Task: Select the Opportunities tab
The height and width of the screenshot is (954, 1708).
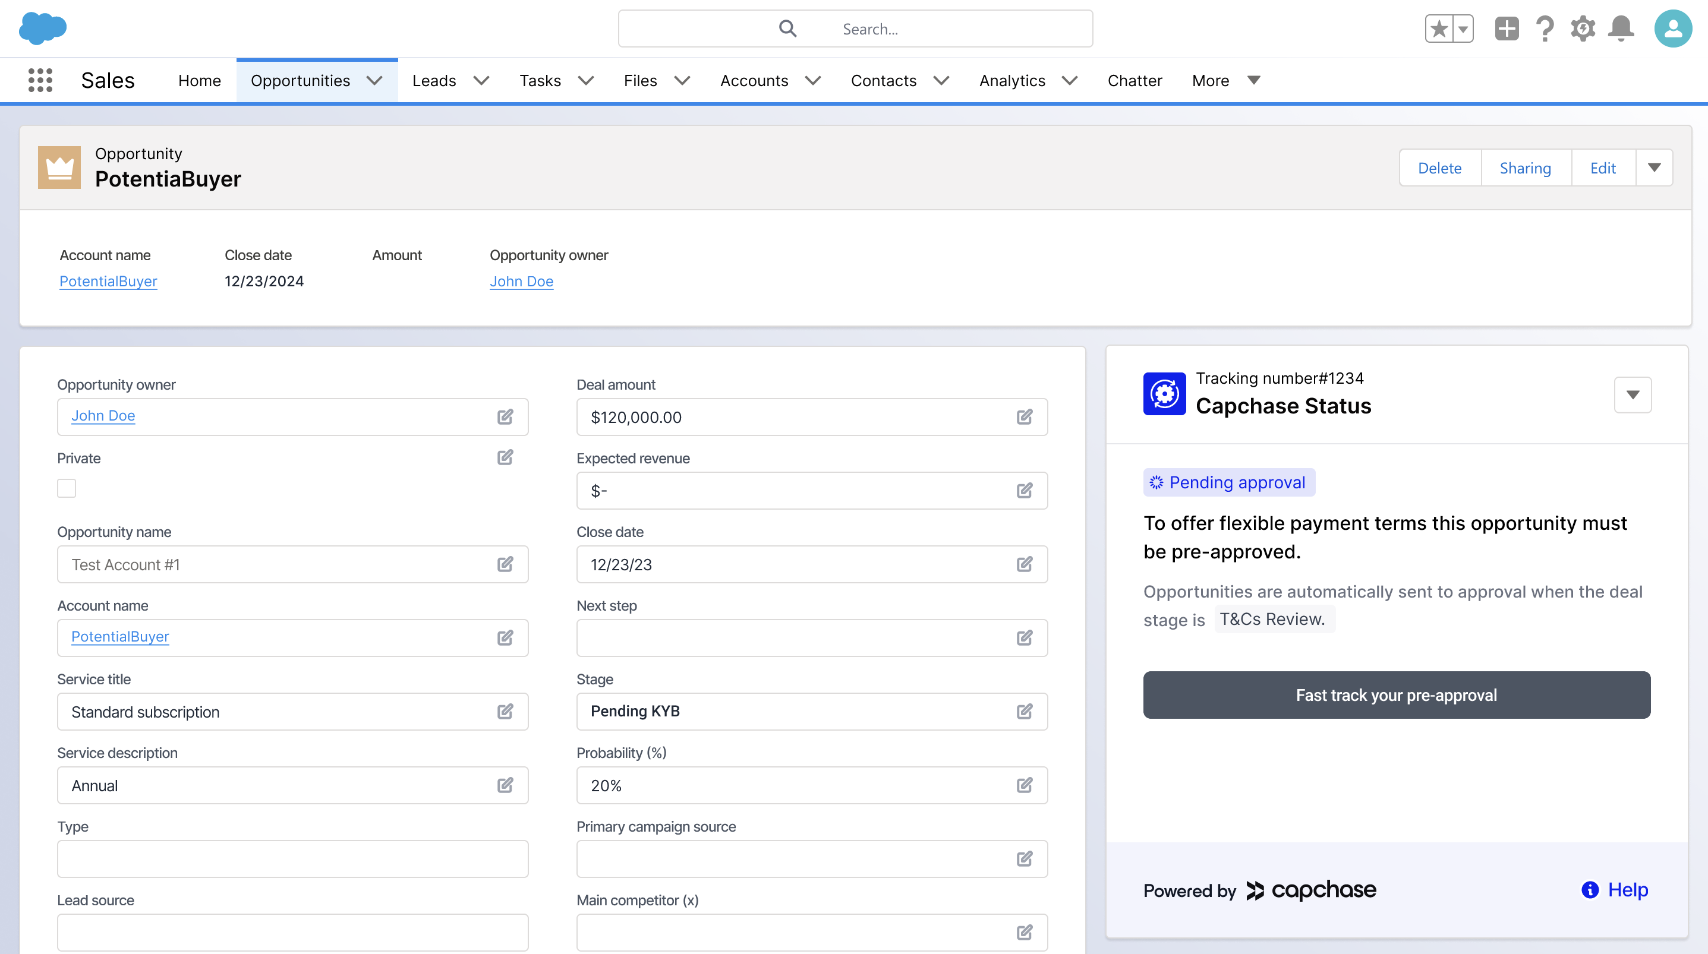Action: point(300,80)
